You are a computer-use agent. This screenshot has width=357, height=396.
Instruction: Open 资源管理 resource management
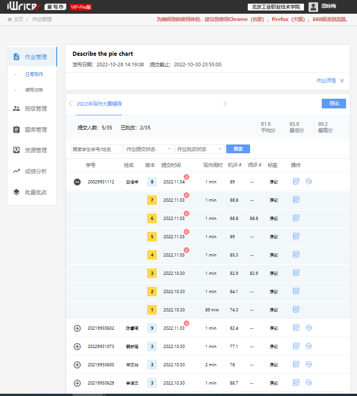pos(36,150)
